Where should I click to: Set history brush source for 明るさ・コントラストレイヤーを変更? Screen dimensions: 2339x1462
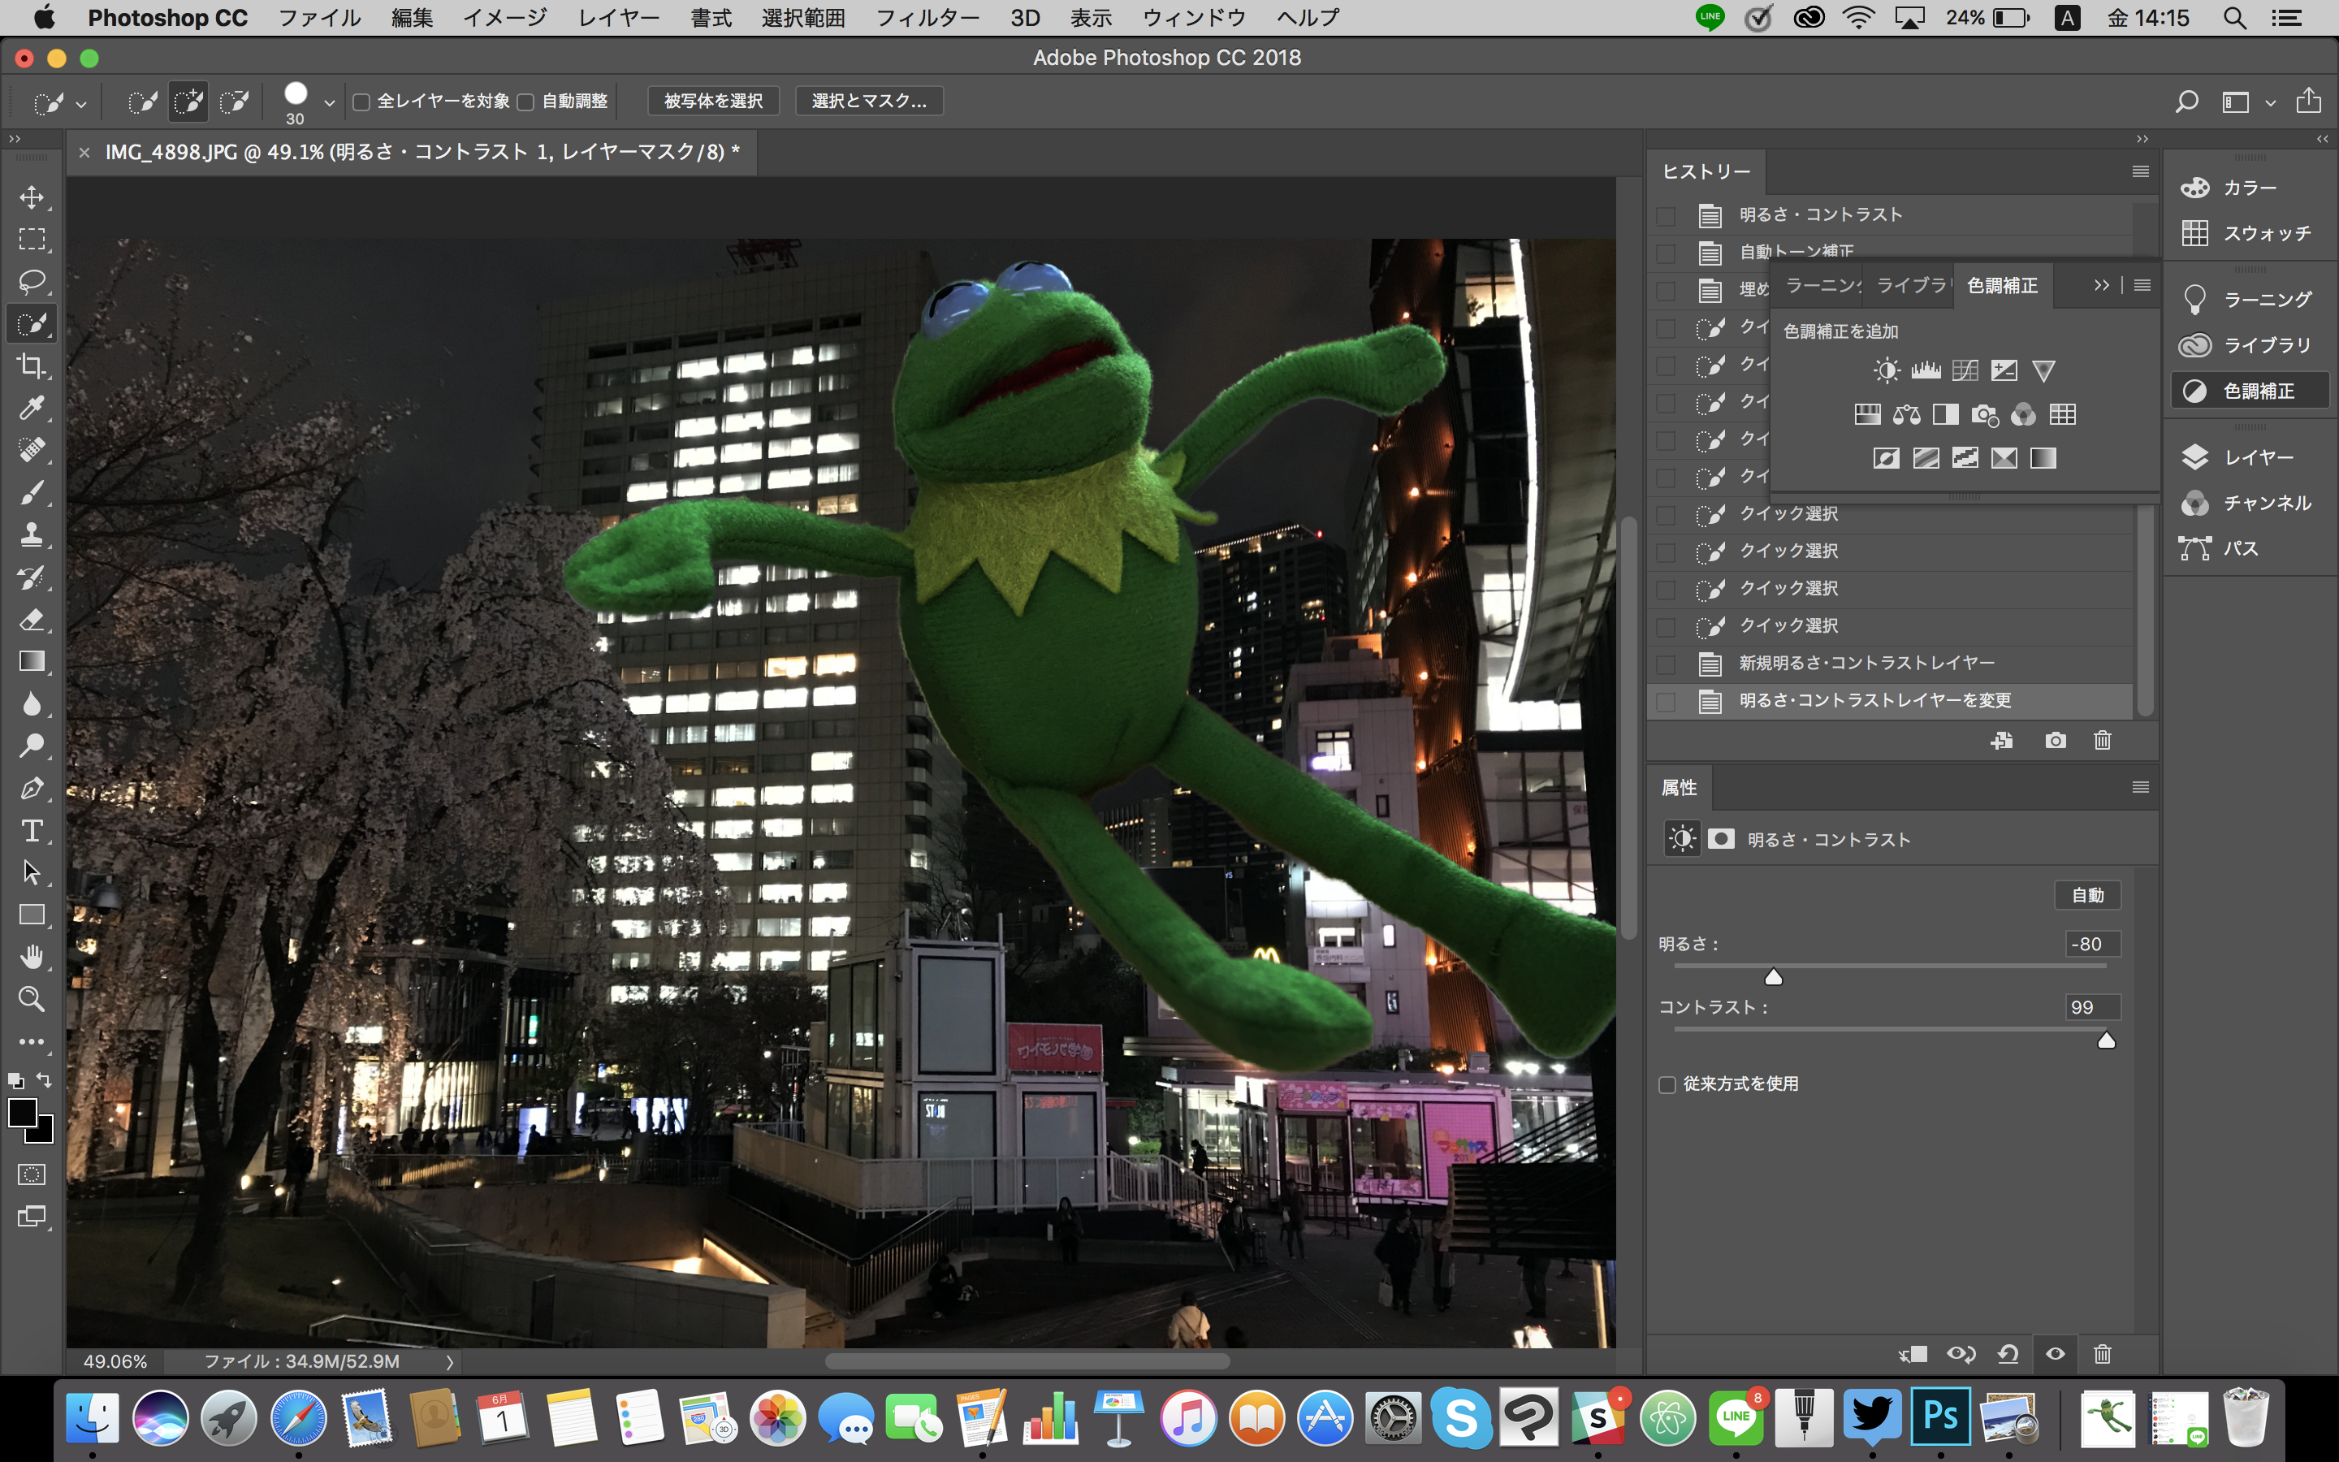coord(1667,702)
